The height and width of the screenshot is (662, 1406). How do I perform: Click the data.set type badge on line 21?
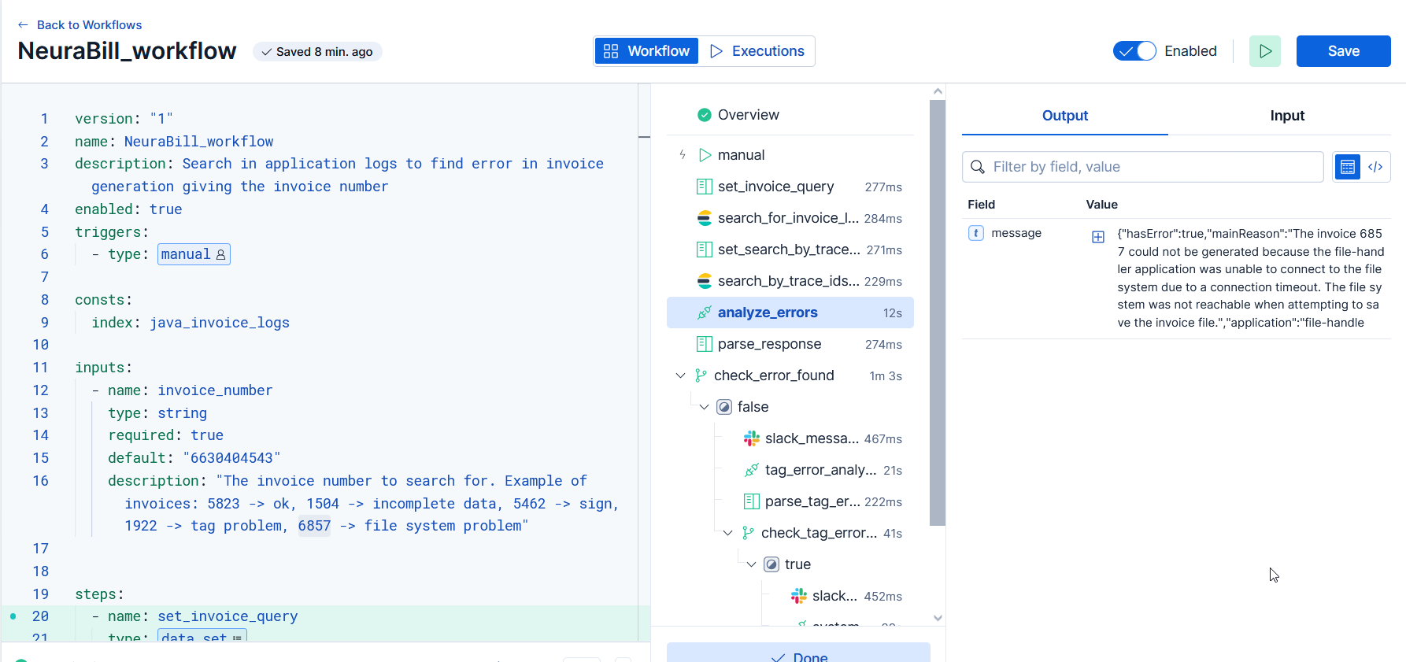(202, 636)
